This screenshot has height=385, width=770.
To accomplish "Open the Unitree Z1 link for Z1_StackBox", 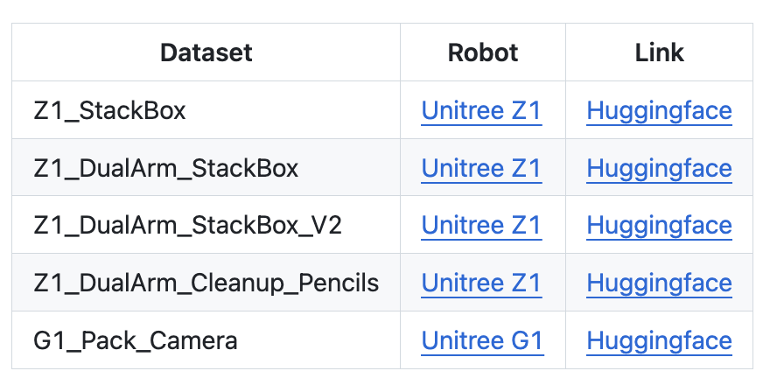I will click(481, 111).
